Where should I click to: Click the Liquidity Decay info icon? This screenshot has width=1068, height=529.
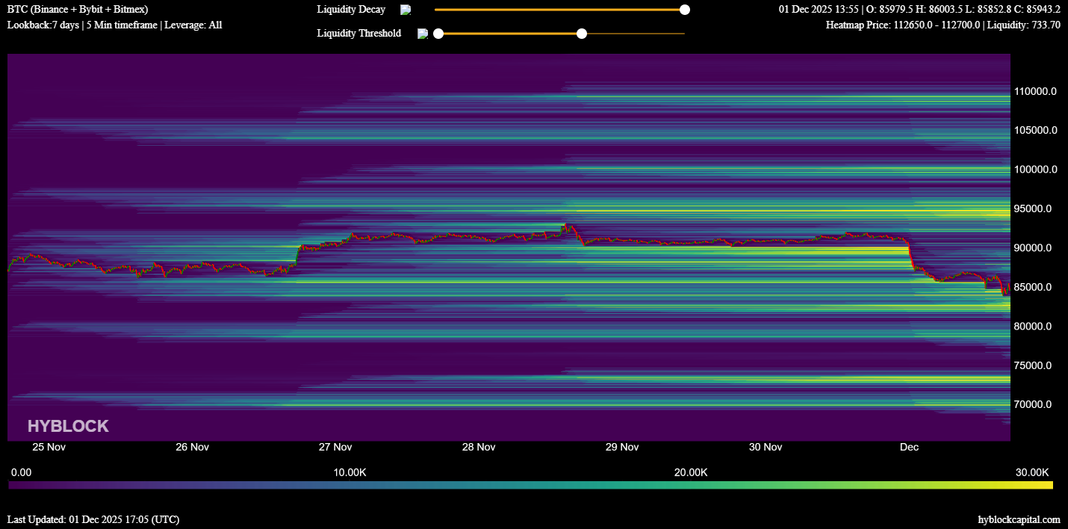pyautogui.click(x=406, y=10)
